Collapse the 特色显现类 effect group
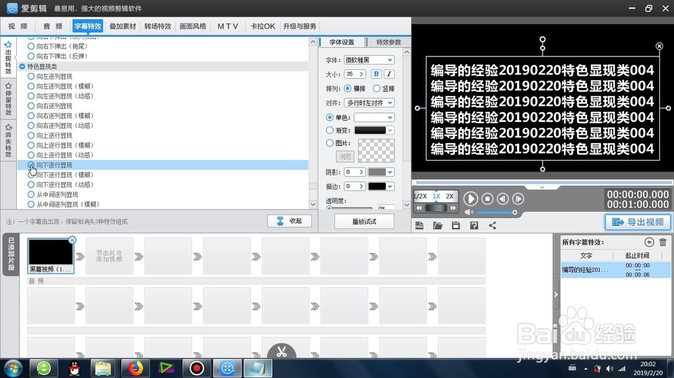 (x=22, y=67)
